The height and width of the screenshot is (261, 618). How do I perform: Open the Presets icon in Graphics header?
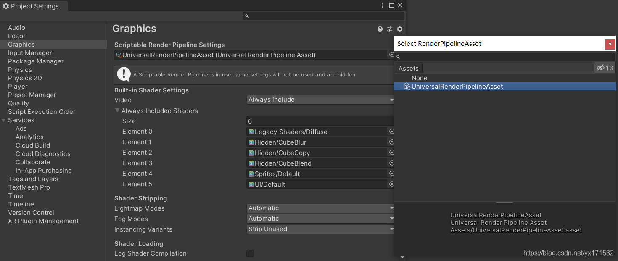[x=390, y=29]
